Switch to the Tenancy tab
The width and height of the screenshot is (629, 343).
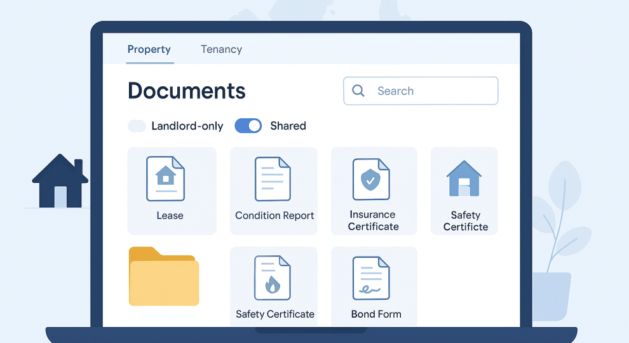click(x=221, y=49)
